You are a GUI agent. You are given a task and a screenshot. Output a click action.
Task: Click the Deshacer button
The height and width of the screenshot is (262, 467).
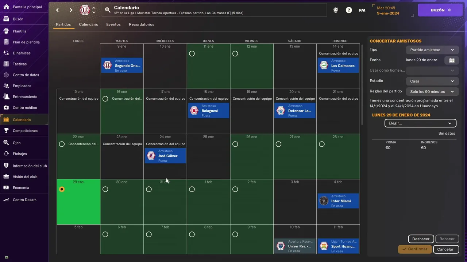click(421, 239)
